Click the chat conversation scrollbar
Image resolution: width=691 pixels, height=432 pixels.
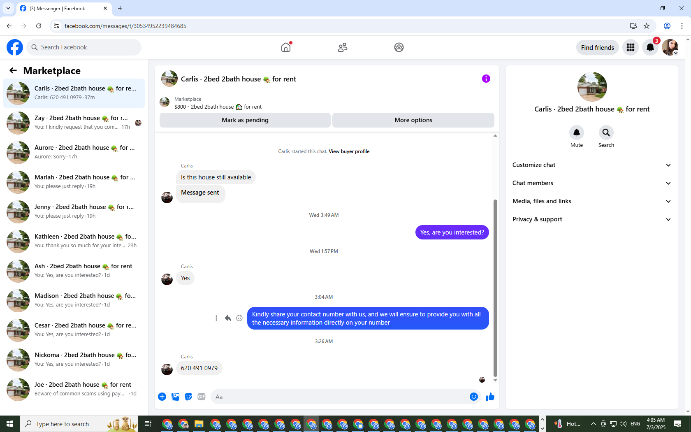coord(495,288)
